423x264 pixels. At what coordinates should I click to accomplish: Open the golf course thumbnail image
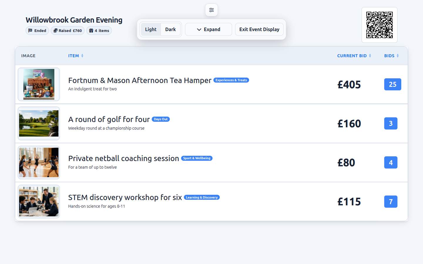(39, 123)
